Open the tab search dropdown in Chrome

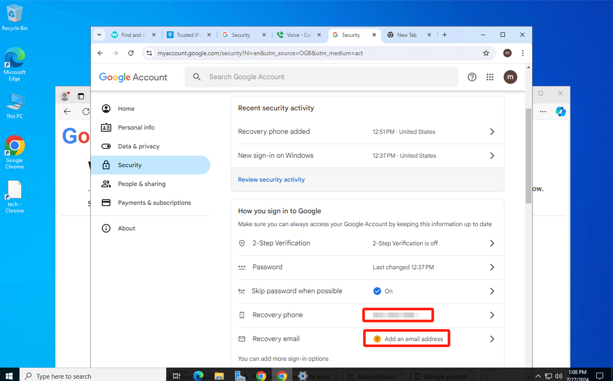click(99, 35)
